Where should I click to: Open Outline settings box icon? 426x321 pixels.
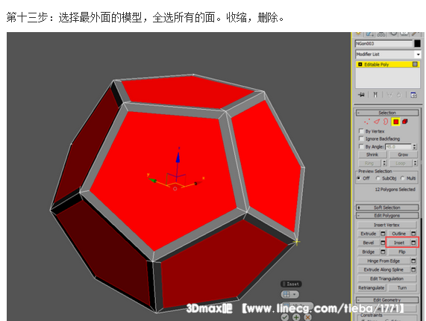(413, 234)
